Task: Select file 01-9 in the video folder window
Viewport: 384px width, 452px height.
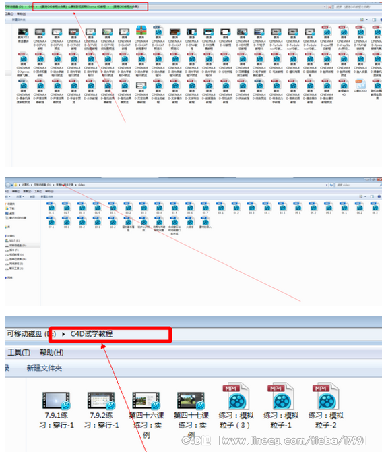Action: (x=97, y=208)
